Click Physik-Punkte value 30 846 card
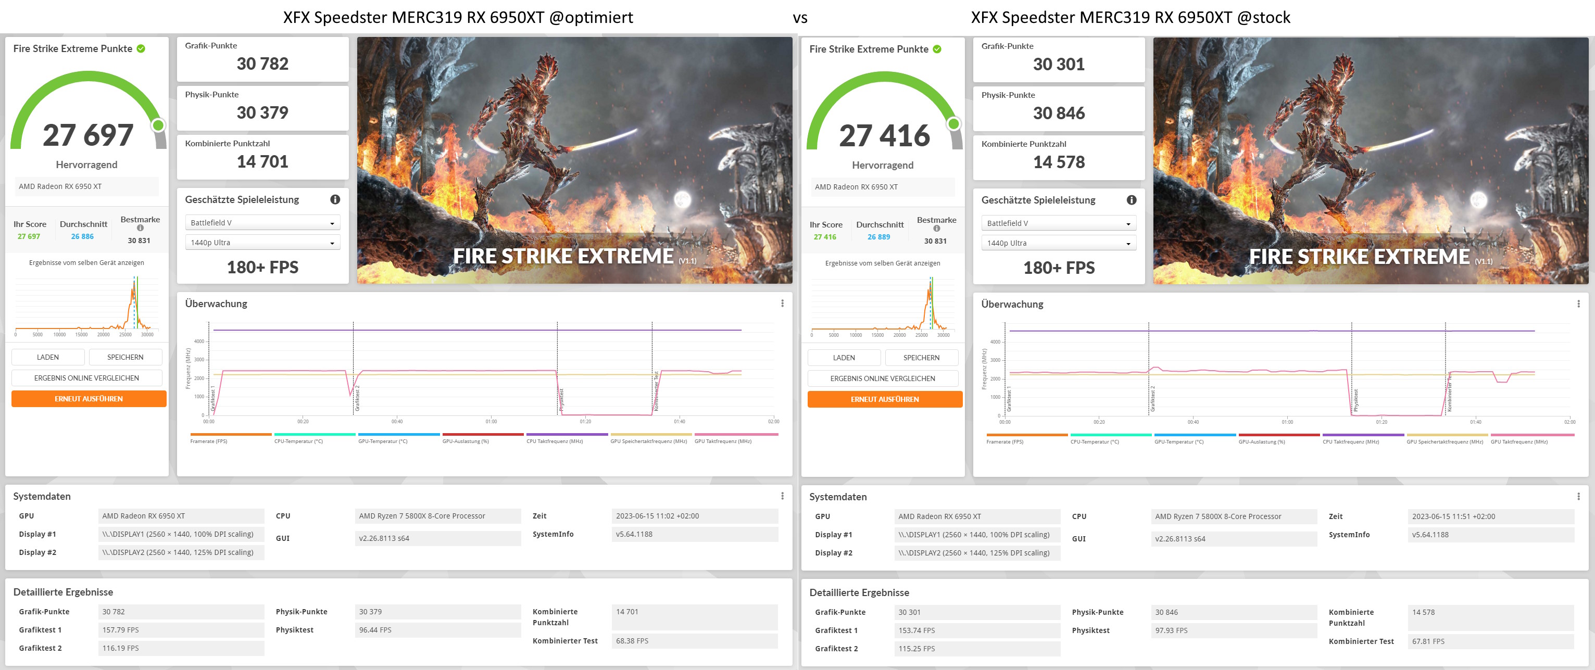 click(x=1059, y=108)
